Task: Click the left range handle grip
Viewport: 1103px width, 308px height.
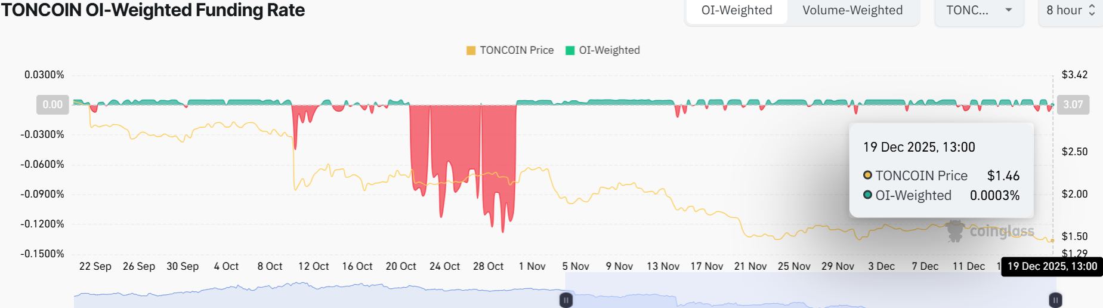Action: click(566, 300)
